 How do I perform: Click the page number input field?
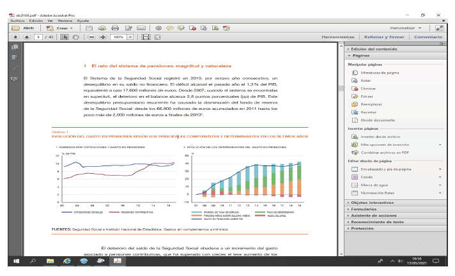(x=39, y=37)
